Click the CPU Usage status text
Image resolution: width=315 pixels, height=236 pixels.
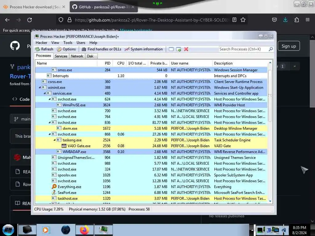click(49, 209)
